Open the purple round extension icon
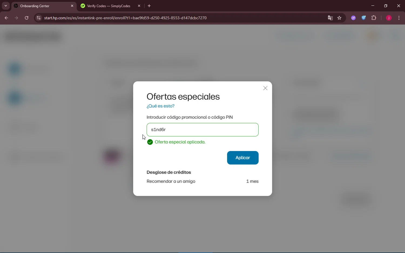This screenshot has height=253, width=405. click(353, 18)
